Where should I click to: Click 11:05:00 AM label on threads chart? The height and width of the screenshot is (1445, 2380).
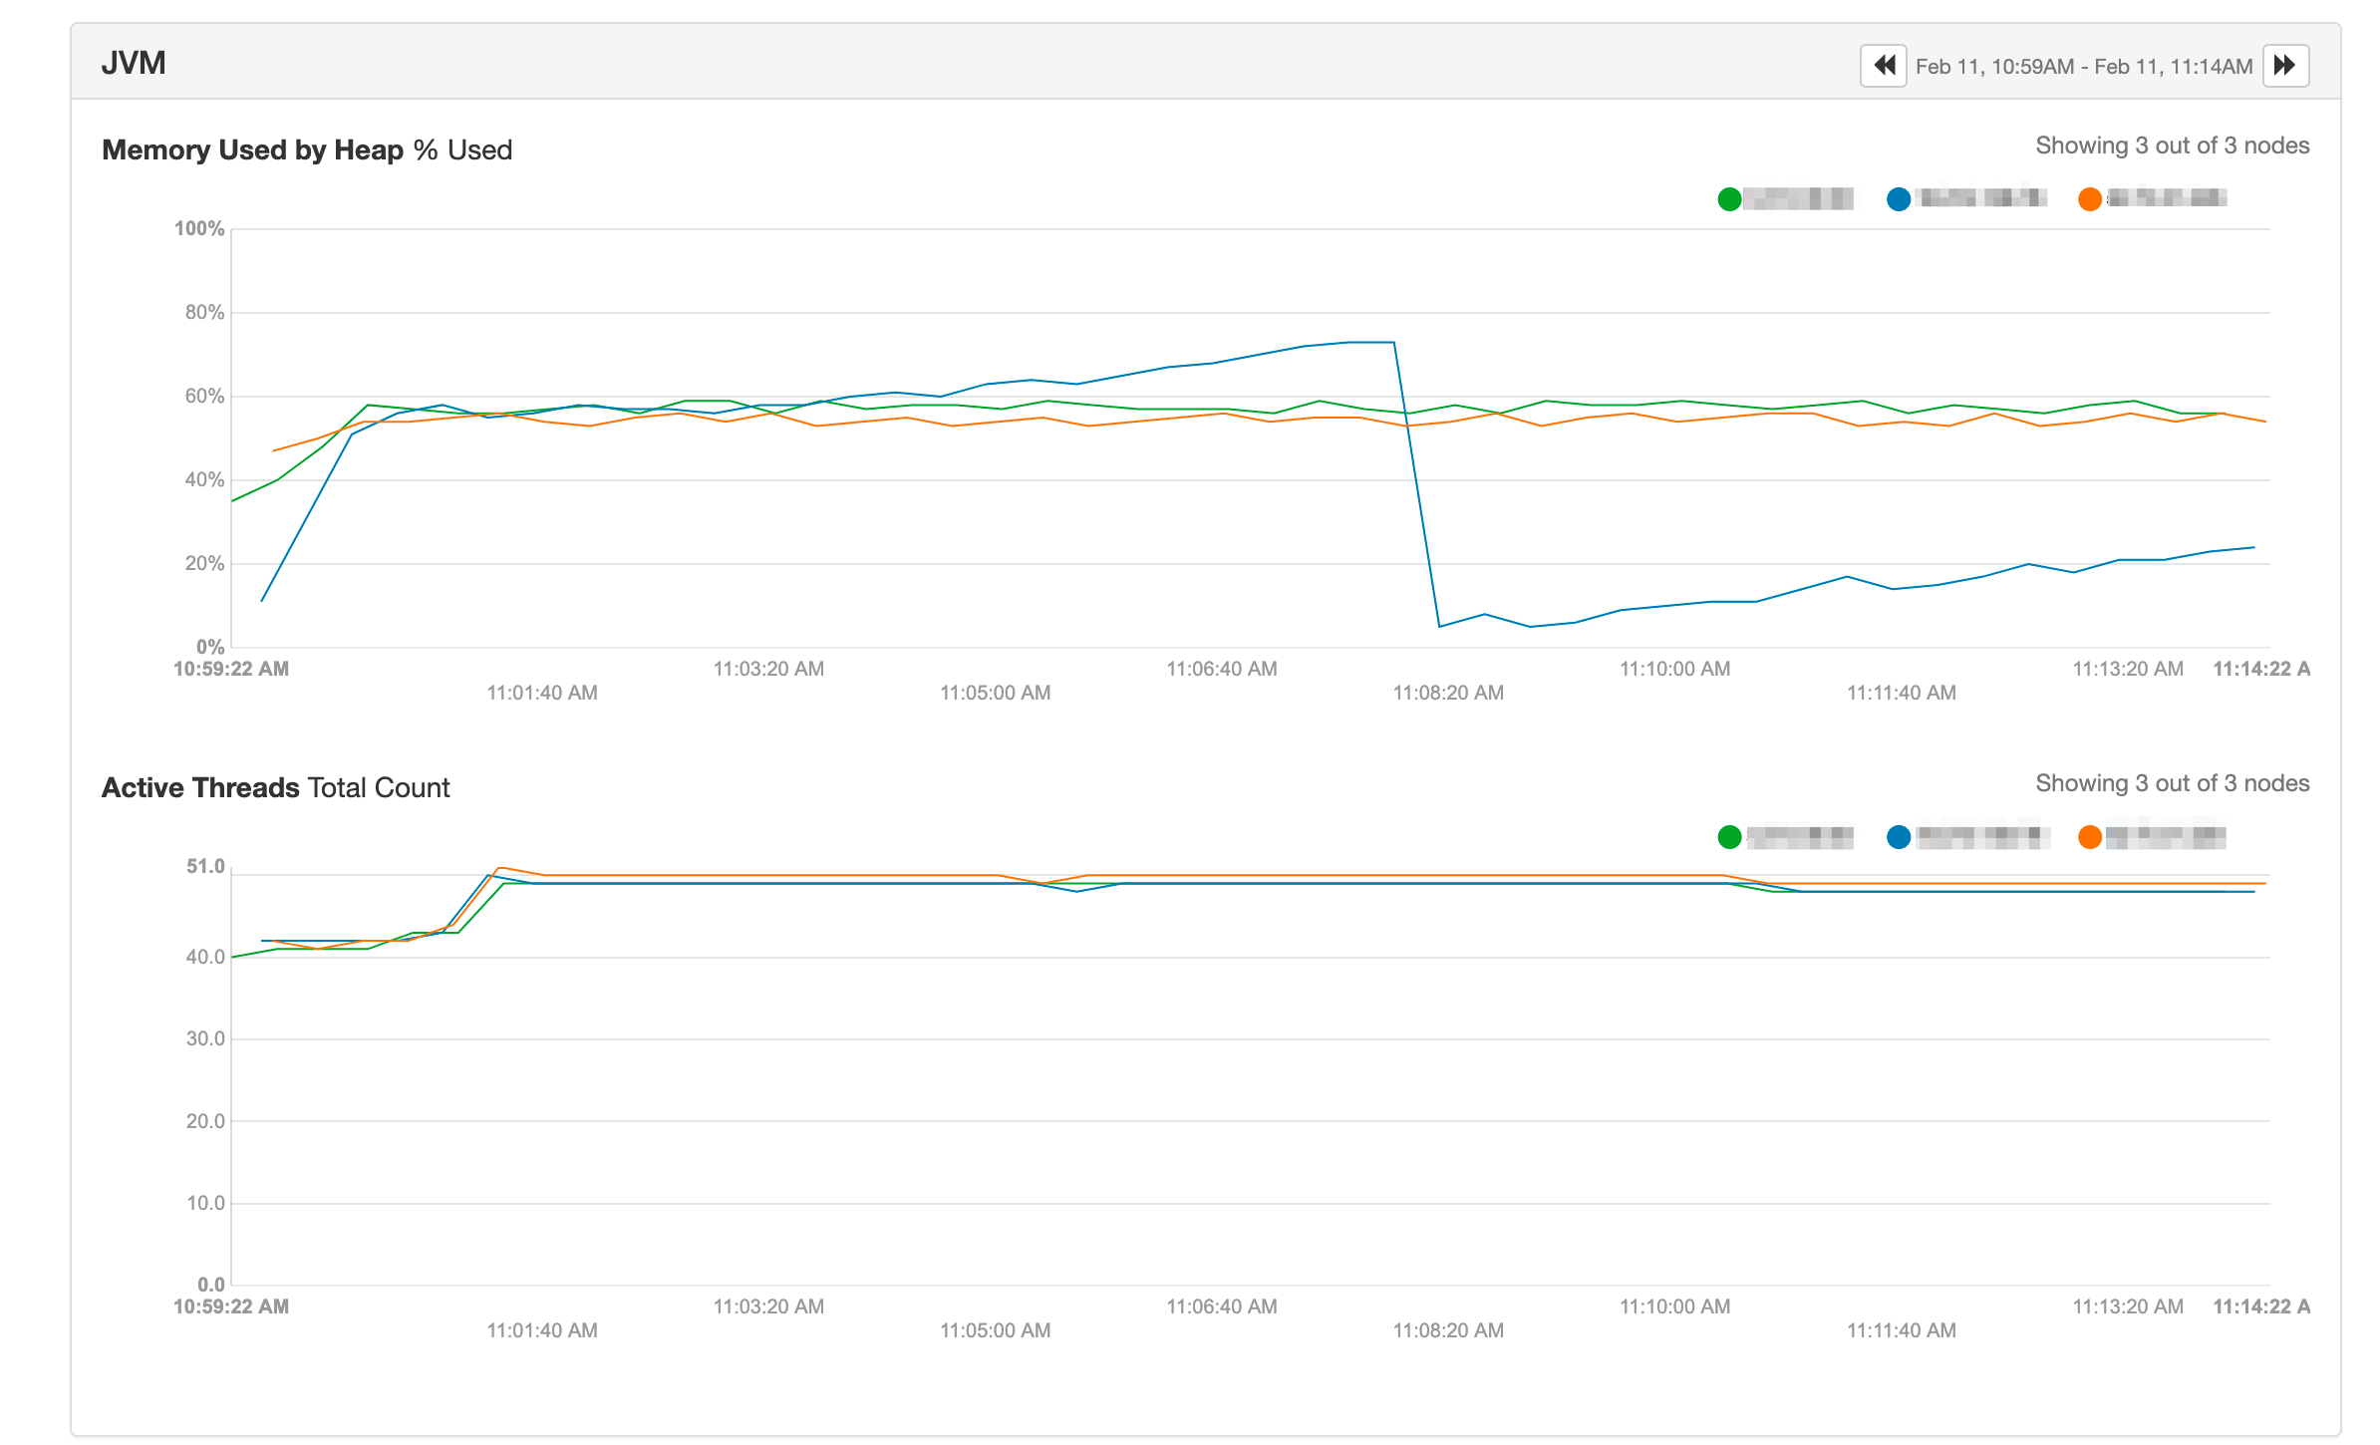[995, 1330]
